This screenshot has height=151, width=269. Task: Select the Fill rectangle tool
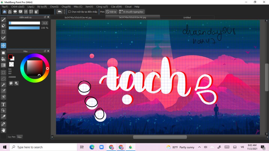[x=3, y=53]
